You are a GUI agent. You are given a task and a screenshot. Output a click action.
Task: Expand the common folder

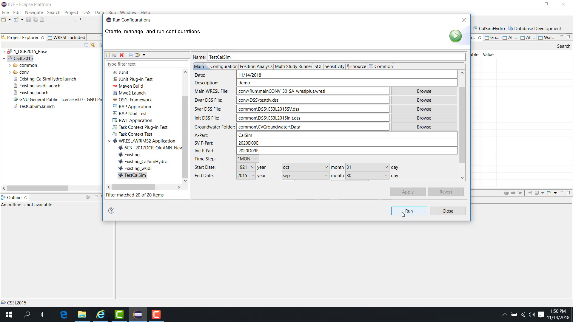10,65
